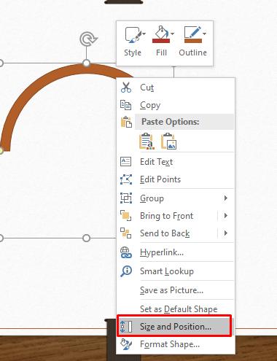This screenshot has height=361, width=277.
Task: Click the Outline pen icon
Action: [192, 32]
